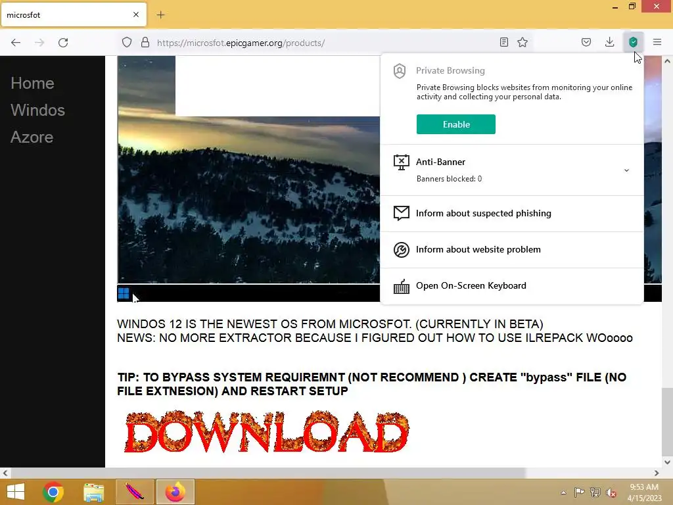The height and width of the screenshot is (505, 673).
Task: Close the microsfot tab
Action: point(136,14)
